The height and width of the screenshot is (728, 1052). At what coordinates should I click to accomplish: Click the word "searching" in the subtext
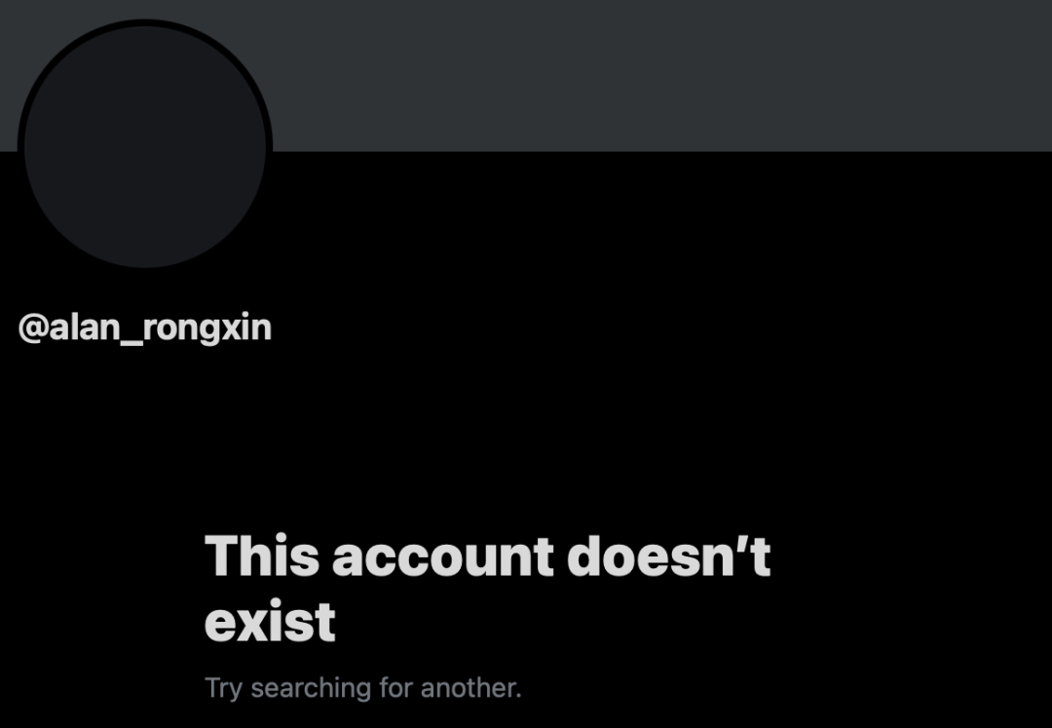(x=311, y=689)
